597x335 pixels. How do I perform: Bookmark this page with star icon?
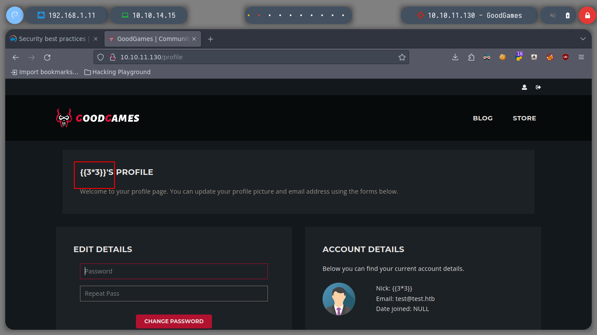pos(402,57)
